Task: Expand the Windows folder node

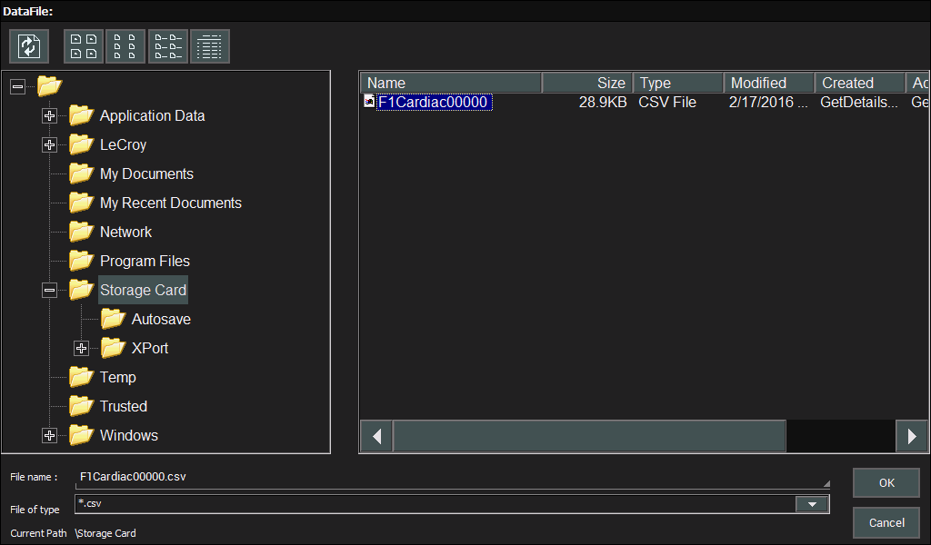Action: point(50,435)
